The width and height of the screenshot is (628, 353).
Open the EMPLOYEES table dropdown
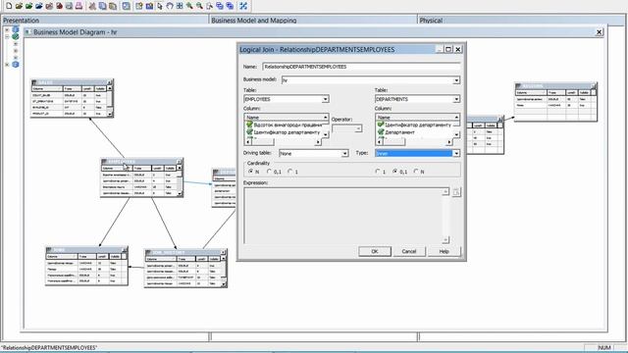coord(325,99)
